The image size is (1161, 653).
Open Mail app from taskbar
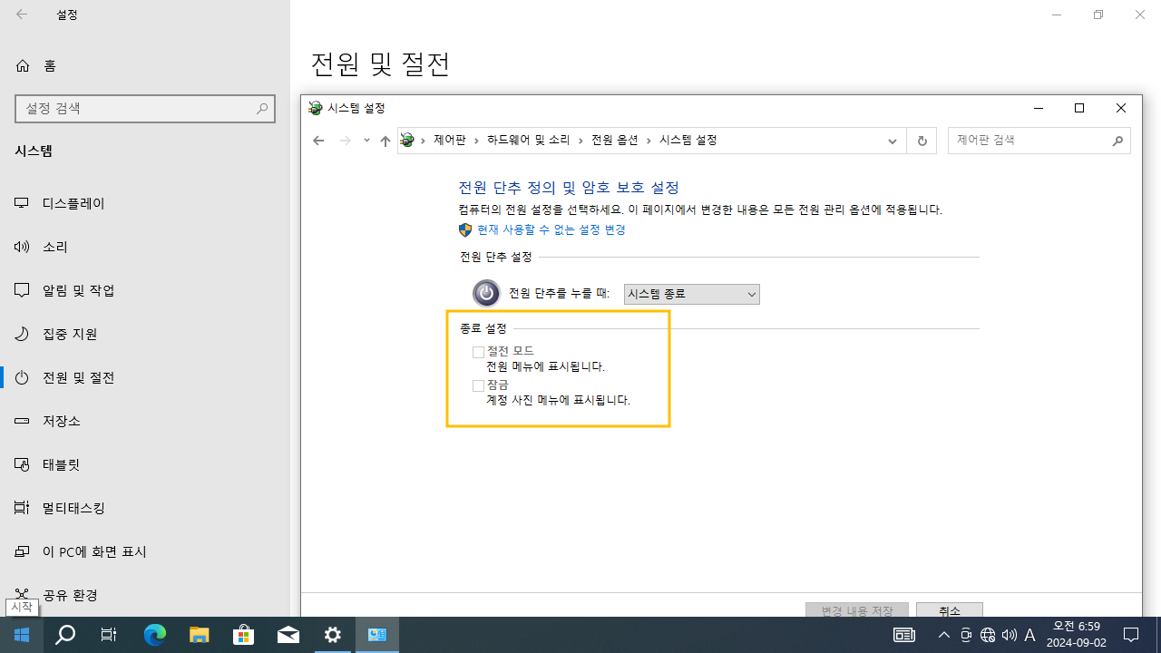pyautogui.click(x=288, y=635)
